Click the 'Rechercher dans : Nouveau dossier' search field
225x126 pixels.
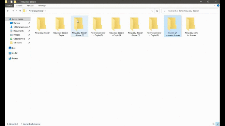[x=190, y=11]
